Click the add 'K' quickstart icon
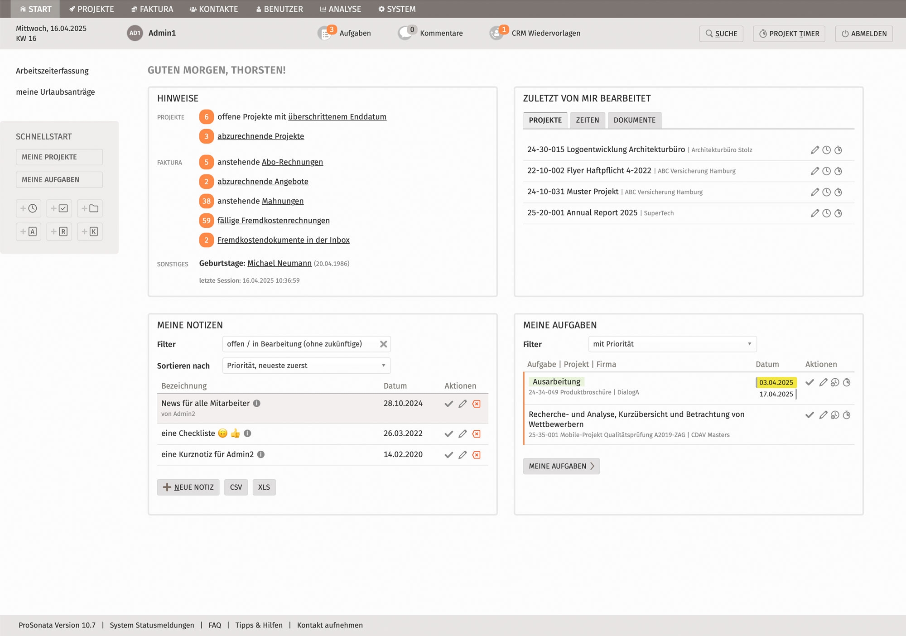Viewport: 906px width, 636px height. click(x=90, y=231)
